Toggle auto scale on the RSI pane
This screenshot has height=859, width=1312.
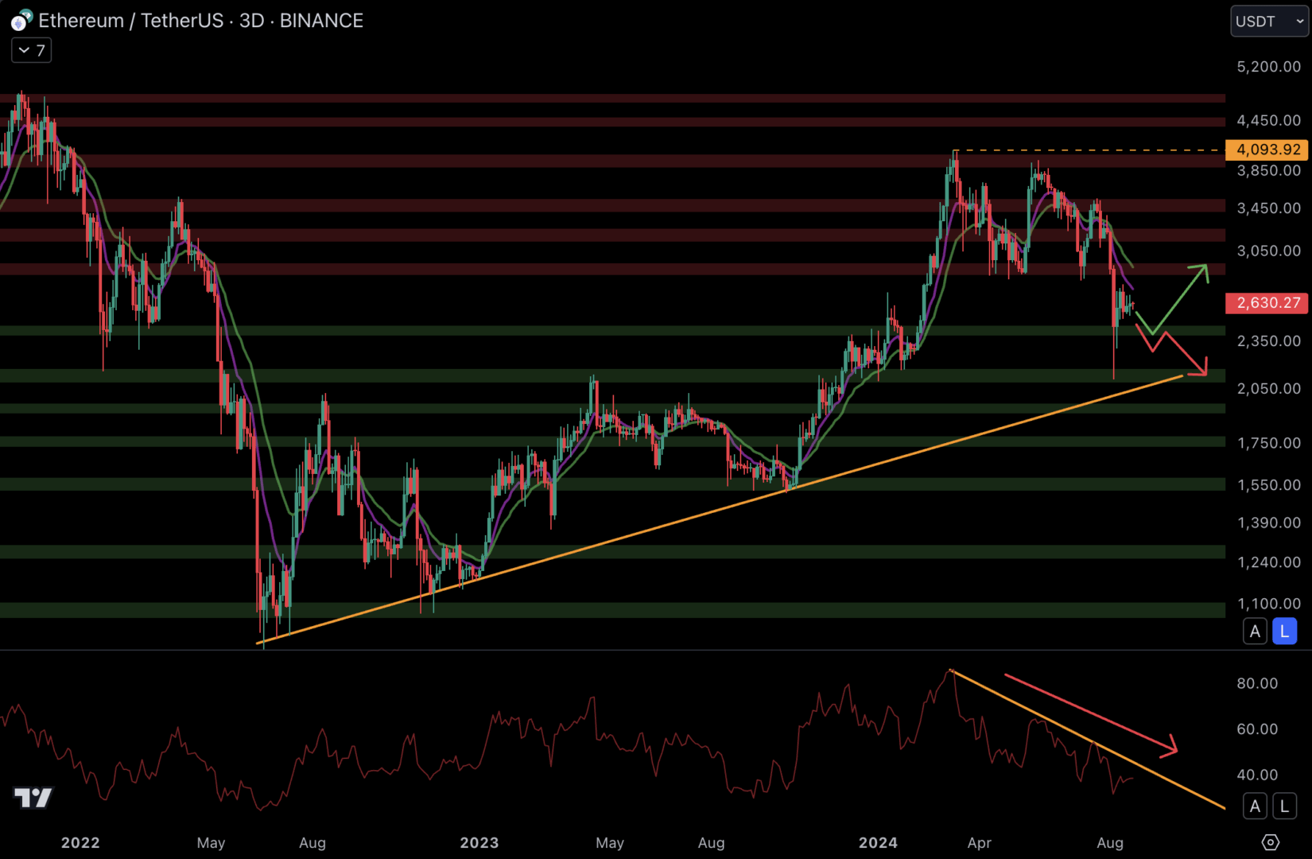[1255, 807]
